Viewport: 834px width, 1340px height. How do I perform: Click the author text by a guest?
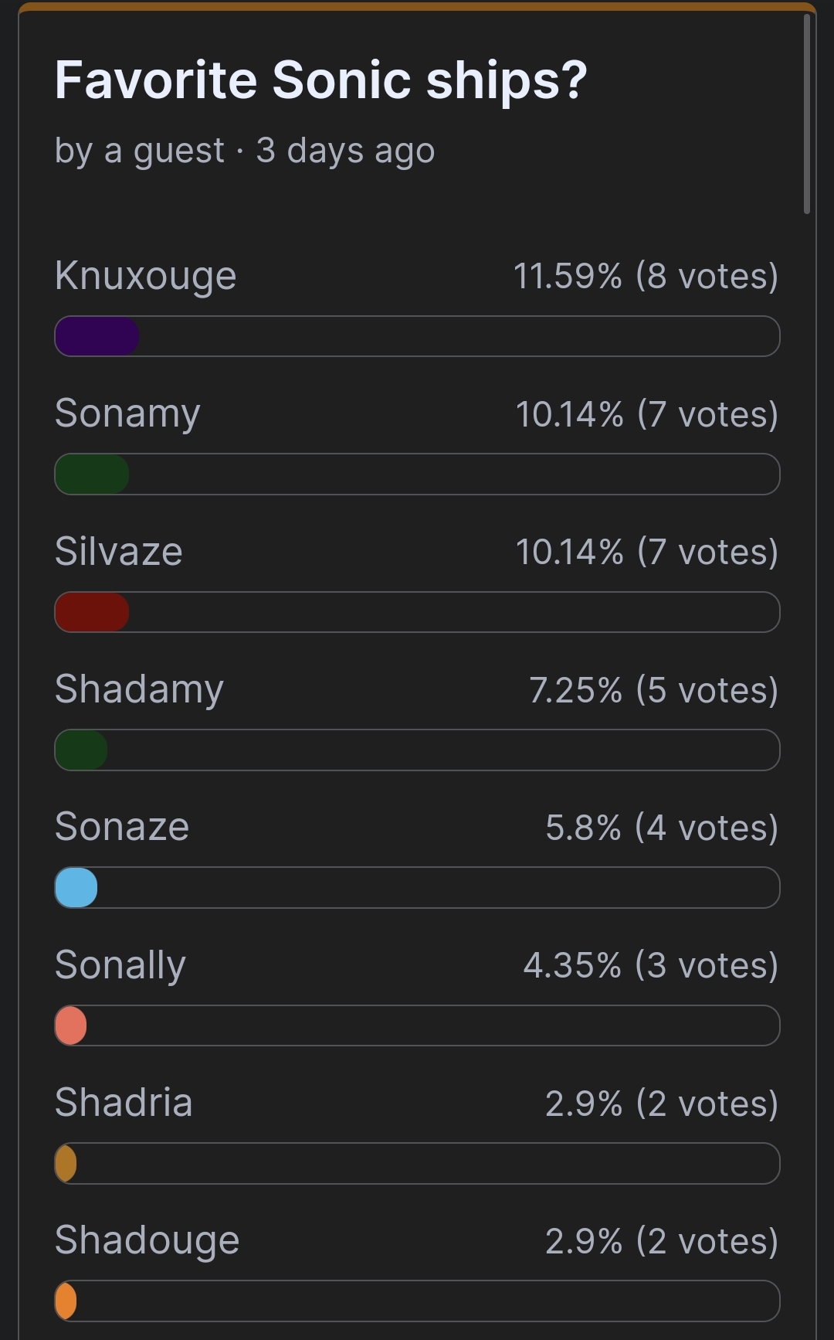[140, 151]
